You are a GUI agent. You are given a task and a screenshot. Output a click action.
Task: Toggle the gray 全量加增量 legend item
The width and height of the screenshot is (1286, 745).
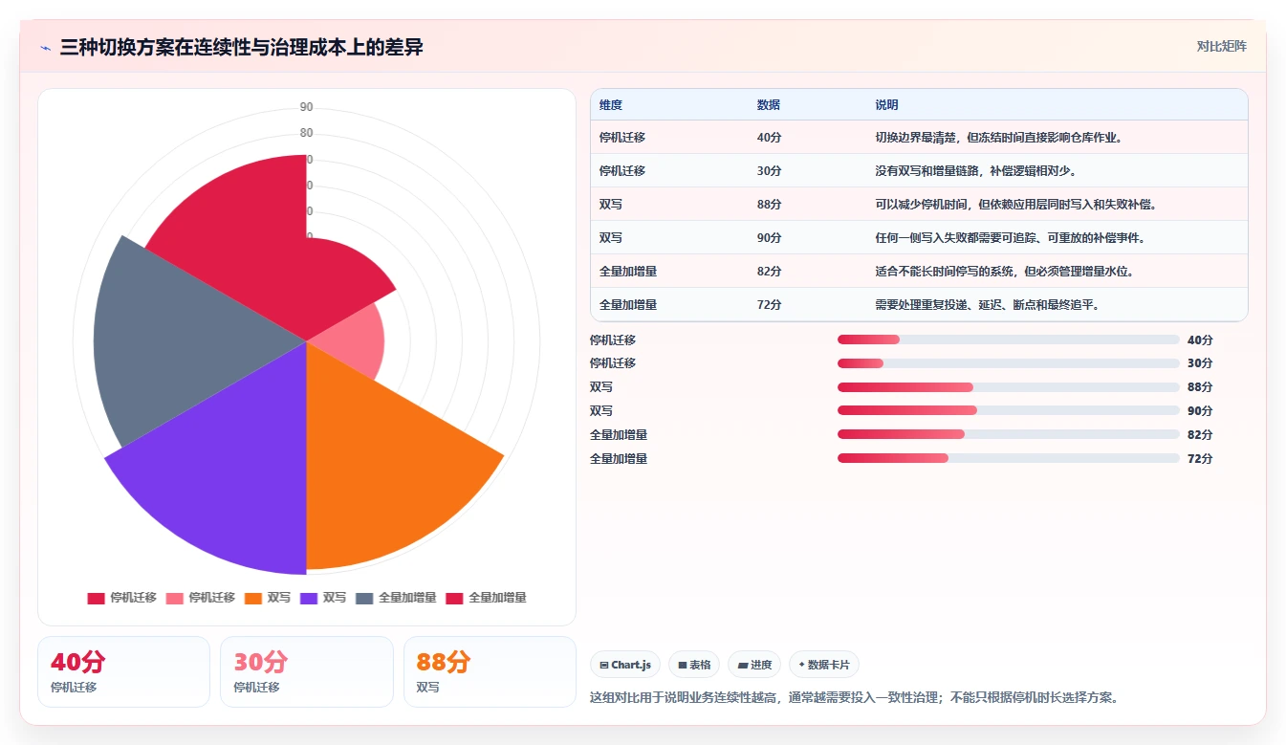click(396, 598)
